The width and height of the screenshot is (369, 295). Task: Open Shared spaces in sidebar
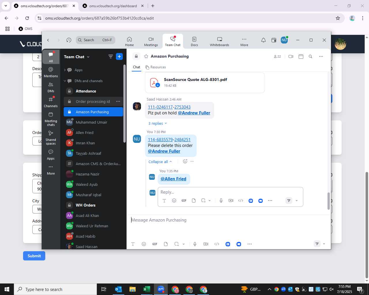(51, 138)
